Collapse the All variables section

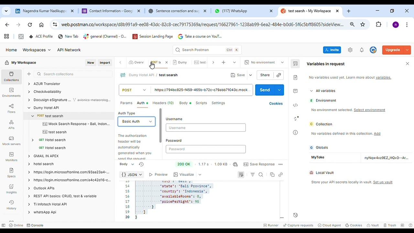tap(311, 91)
